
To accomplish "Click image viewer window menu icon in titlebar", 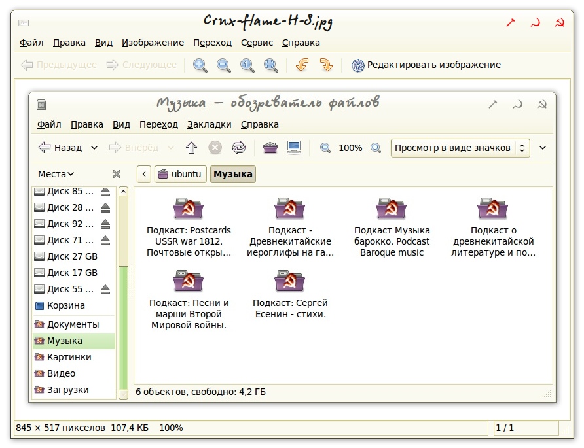I will (x=24, y=23).
